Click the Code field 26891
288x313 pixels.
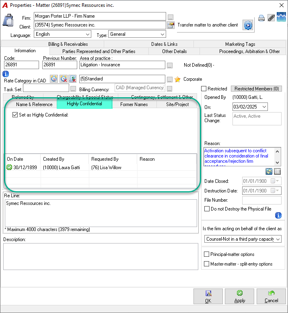pyautogui.click(x=21, y=65)
